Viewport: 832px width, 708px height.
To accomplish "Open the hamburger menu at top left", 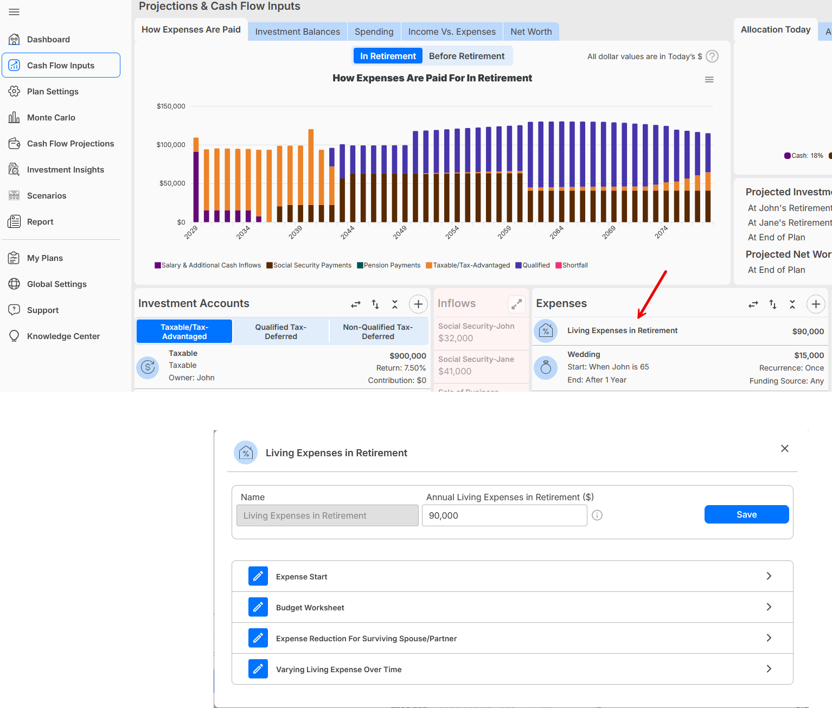I will coord(14,12).
